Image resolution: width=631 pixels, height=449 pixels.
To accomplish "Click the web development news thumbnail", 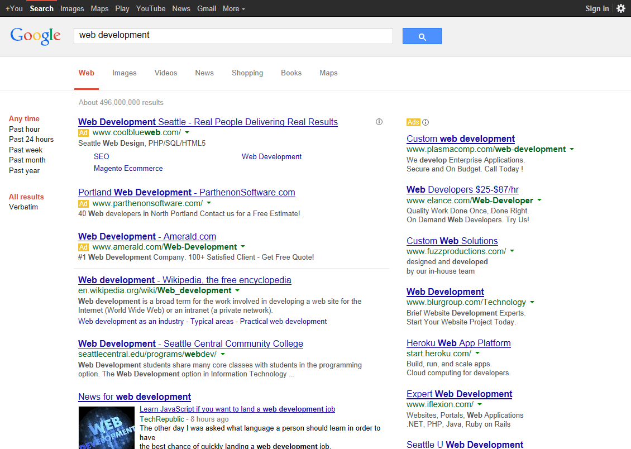I will click(x=106, y=428).
